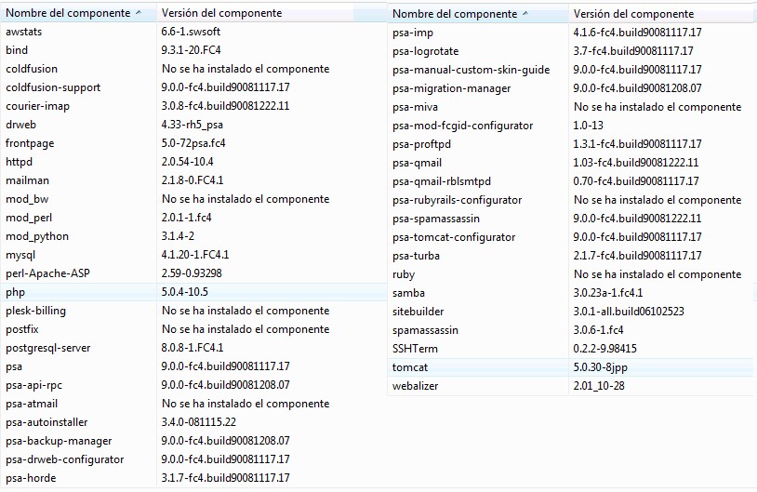Click version '3.4.0-081115.22' of psa-autoinstaller
This screenshot has height=492, width=757.
point(199,422)
